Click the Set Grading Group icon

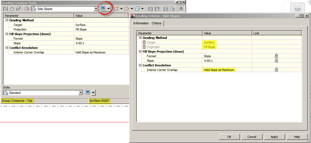click(x=6, y=9)
